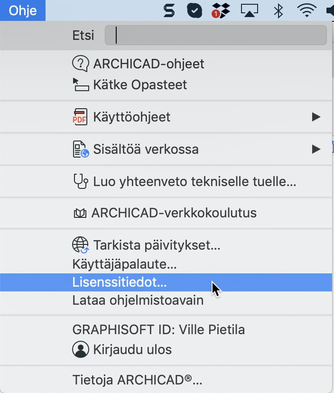
Task: Expand the Käyttöohjeet submenu arrow
Action: tap(316, 117)
